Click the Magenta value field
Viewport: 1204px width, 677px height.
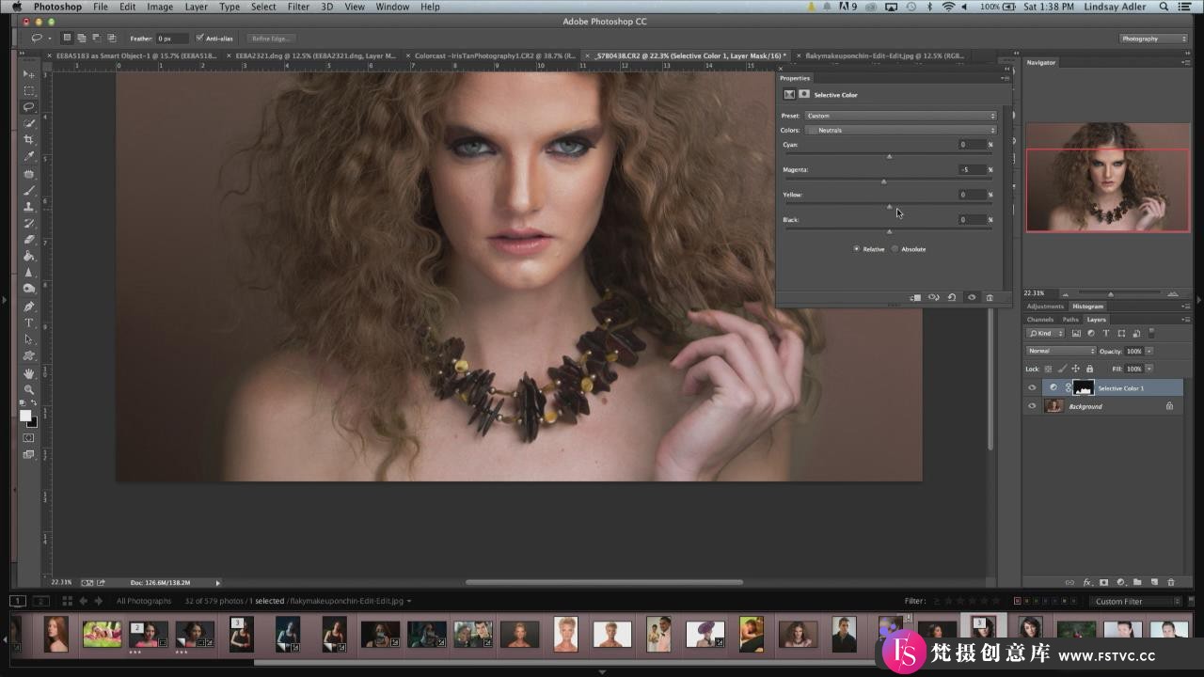click(x=972, y=170)
